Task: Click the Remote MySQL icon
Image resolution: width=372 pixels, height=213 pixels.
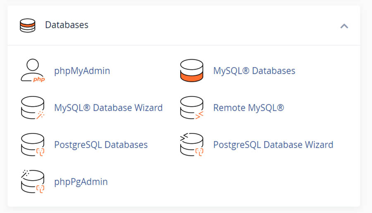Action: coord(192,108)
